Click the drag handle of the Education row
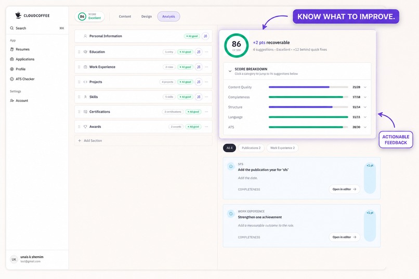 79,52
